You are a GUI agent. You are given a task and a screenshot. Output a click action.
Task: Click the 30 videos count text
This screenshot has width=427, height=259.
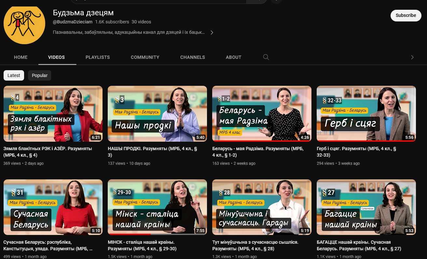(142, 22)
